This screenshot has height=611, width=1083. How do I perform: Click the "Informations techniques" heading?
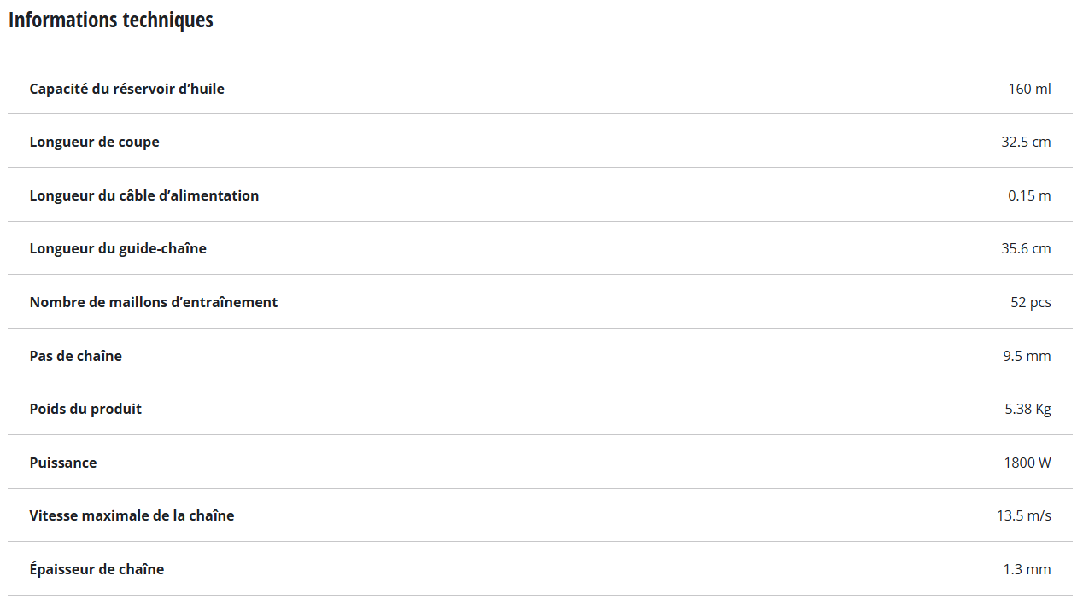pyautogui.click(x=111, y=20)
